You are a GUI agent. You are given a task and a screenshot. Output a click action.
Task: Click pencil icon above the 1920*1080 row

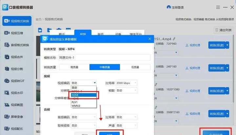(x=156, y=85)
